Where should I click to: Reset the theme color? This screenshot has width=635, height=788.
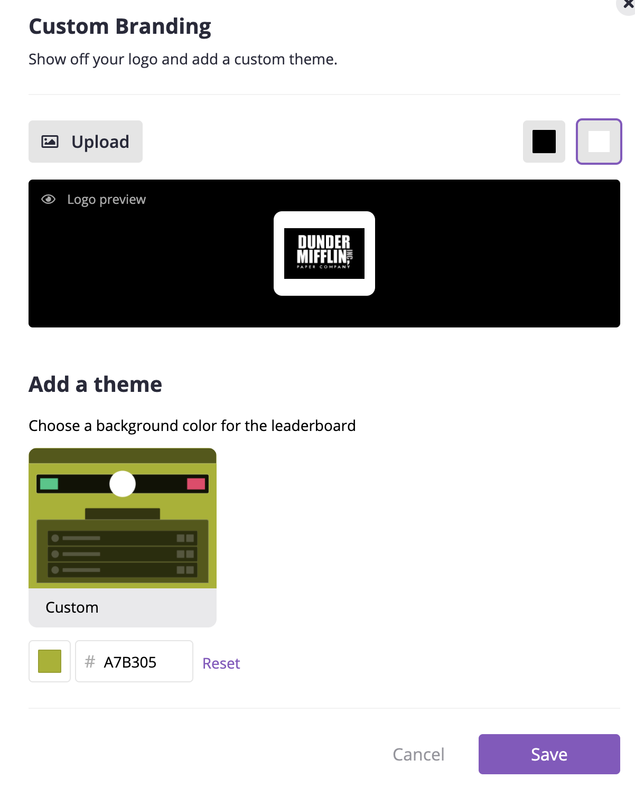pos(221,663)
